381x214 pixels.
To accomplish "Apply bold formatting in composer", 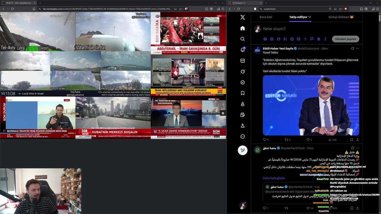I will pos(318,39).
